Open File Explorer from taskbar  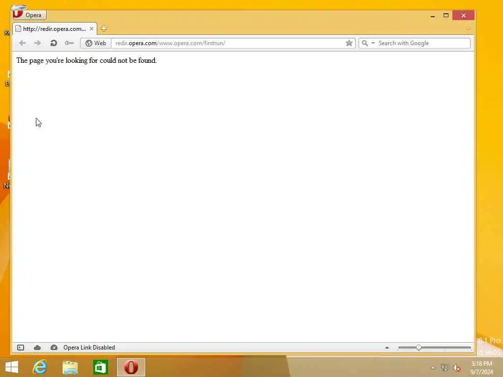(x=70, y=367)
